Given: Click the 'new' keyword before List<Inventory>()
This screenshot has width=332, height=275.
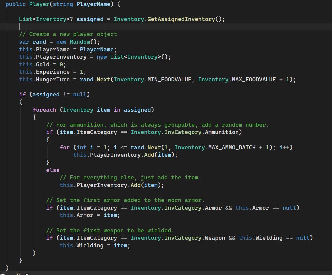Looking at the screenshot, I should point(102,57).
